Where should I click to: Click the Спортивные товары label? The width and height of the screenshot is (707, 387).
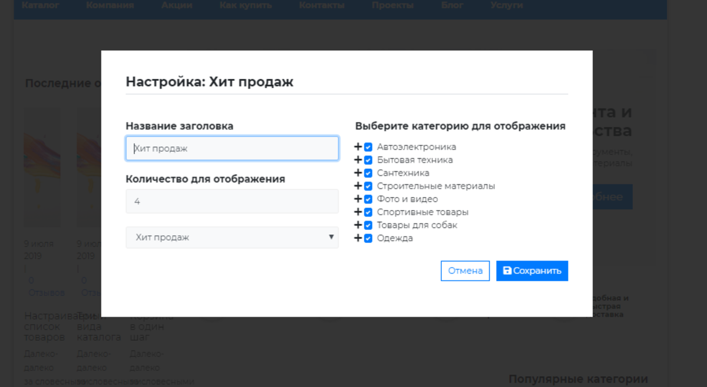pos(423,212)
